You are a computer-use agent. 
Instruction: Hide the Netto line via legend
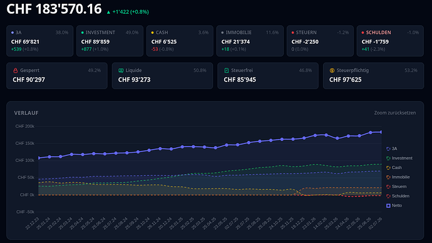click(x=394, y=205)
